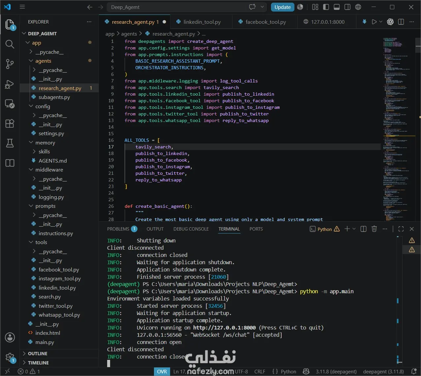Open AGENTS.md in explorer
The width and height of the screenshot is (421, 376).
point(53,161)
